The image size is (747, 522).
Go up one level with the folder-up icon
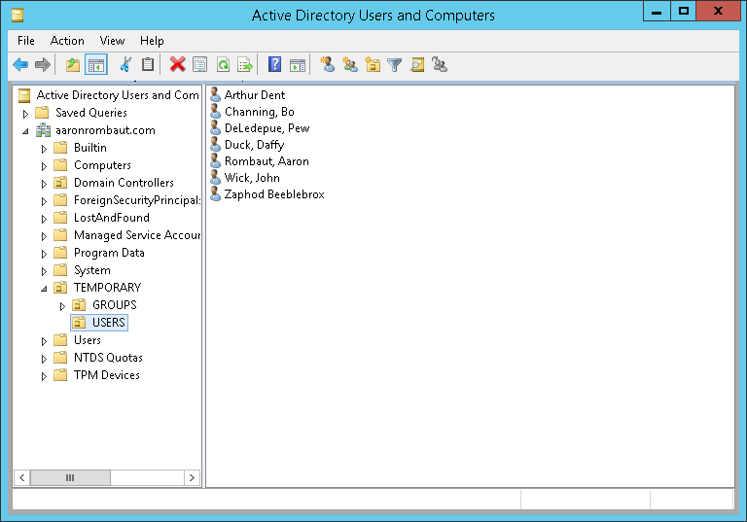pyautogui.click(x=72, y=64)
